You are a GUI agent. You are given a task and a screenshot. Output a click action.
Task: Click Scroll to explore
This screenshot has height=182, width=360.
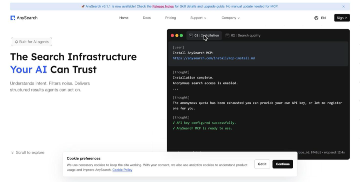pos(28,152)
